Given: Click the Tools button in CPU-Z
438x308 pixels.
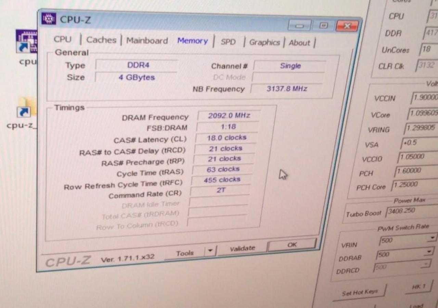Looking at the screenshot, I should 184,253.
